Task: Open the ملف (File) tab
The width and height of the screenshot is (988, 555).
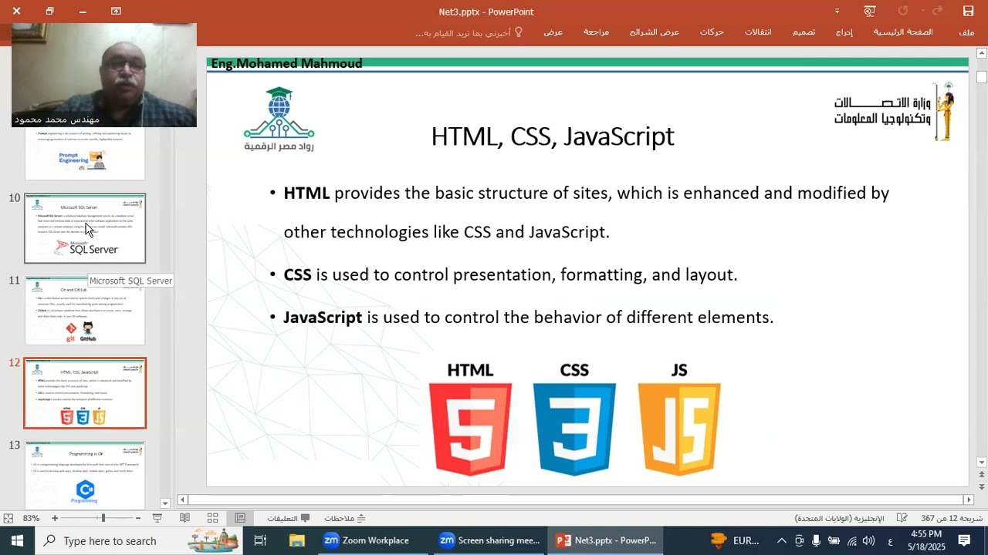Action: tap(966, 32)
